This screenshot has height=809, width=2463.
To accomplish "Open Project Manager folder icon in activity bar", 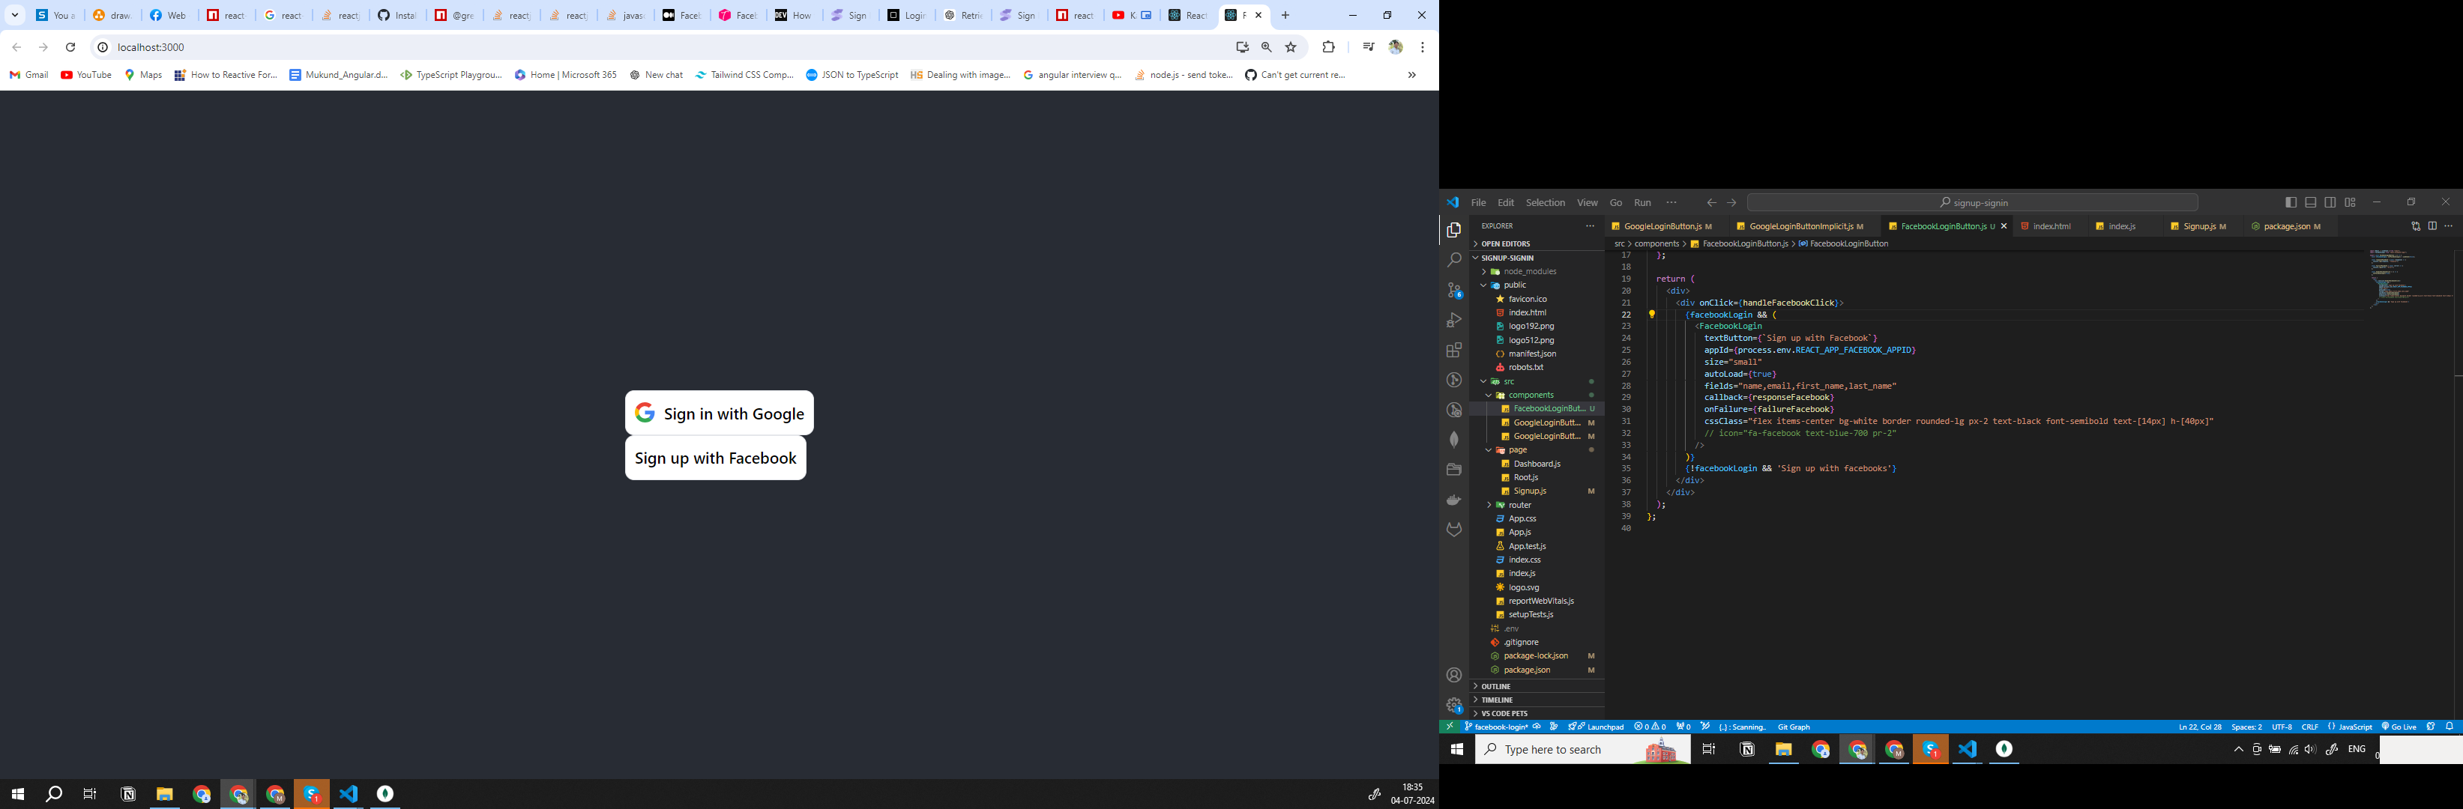I will coord(1454,470).
